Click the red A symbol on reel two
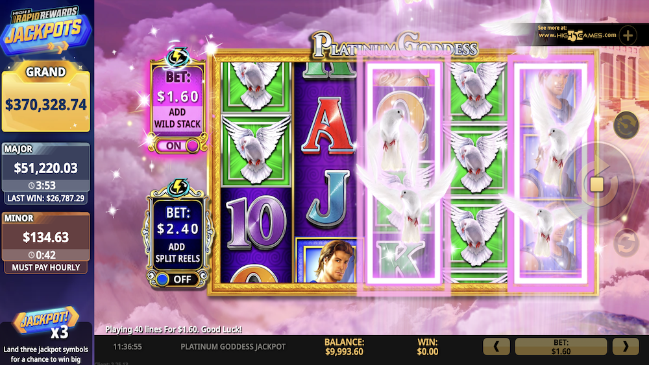649x365 pixels. [327, 125]
